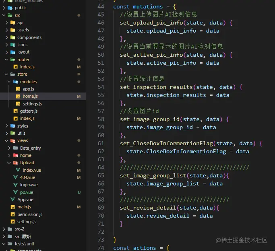Image resolution: width=275 pixels, height=251 pixels.
Task: Click the JS icon beside main.js
Action: pyautogui.click(x=13, y=207)
